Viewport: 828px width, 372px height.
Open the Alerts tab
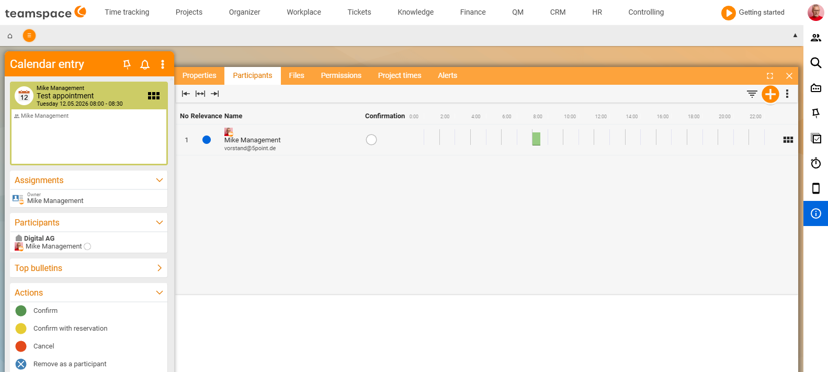(448, 75)
